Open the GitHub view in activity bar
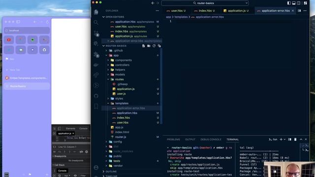The width and height of the screenshot is (315, 177). coord(96,96)
